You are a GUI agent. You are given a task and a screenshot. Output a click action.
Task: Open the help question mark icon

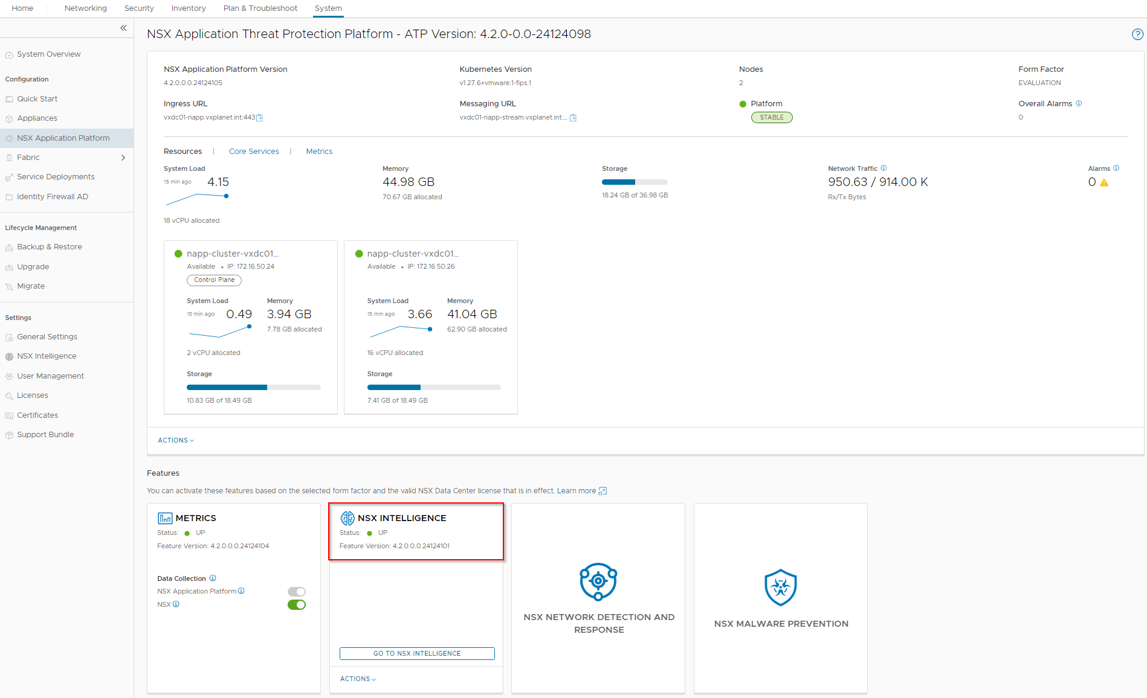[x=1137, y=34]
